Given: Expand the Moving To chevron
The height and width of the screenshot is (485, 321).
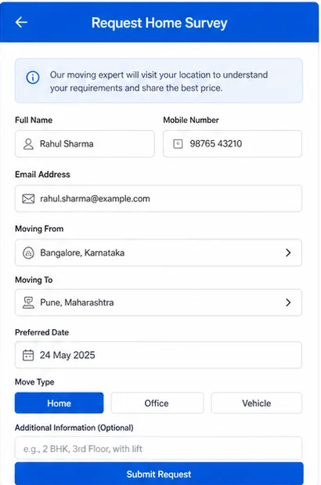Looking at the screenshot, I should (x=288, y=302).
